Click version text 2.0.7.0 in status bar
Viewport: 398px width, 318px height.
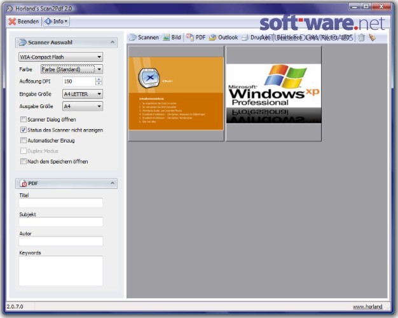coord(15,307)
